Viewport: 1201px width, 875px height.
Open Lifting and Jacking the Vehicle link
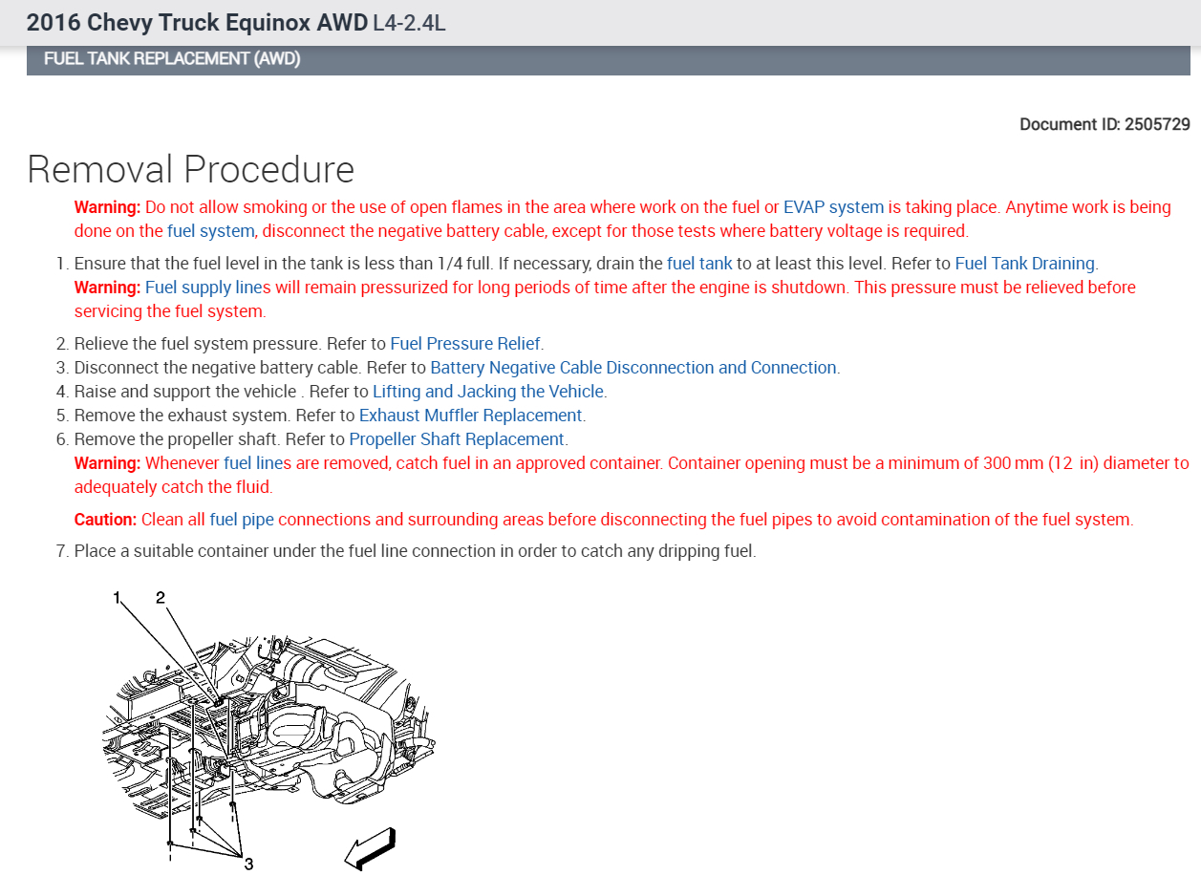pyautogui.click(x=488, y=392)
